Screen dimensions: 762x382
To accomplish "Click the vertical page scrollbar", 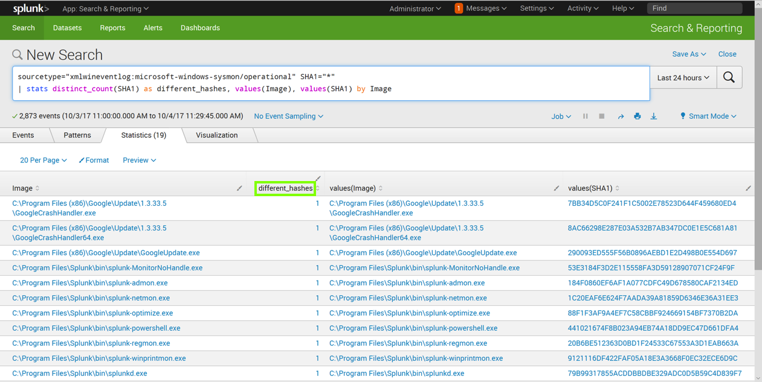I will pyautogui.click(x=758, y=181).
